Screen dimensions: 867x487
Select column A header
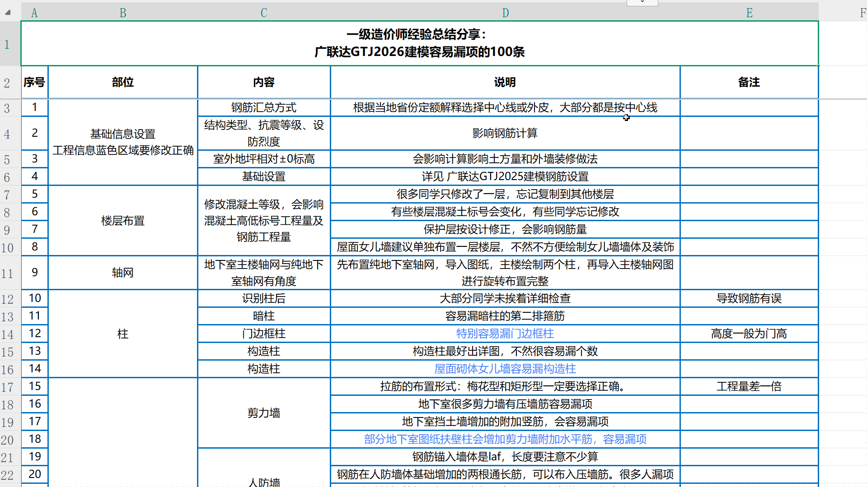point(34,13)
